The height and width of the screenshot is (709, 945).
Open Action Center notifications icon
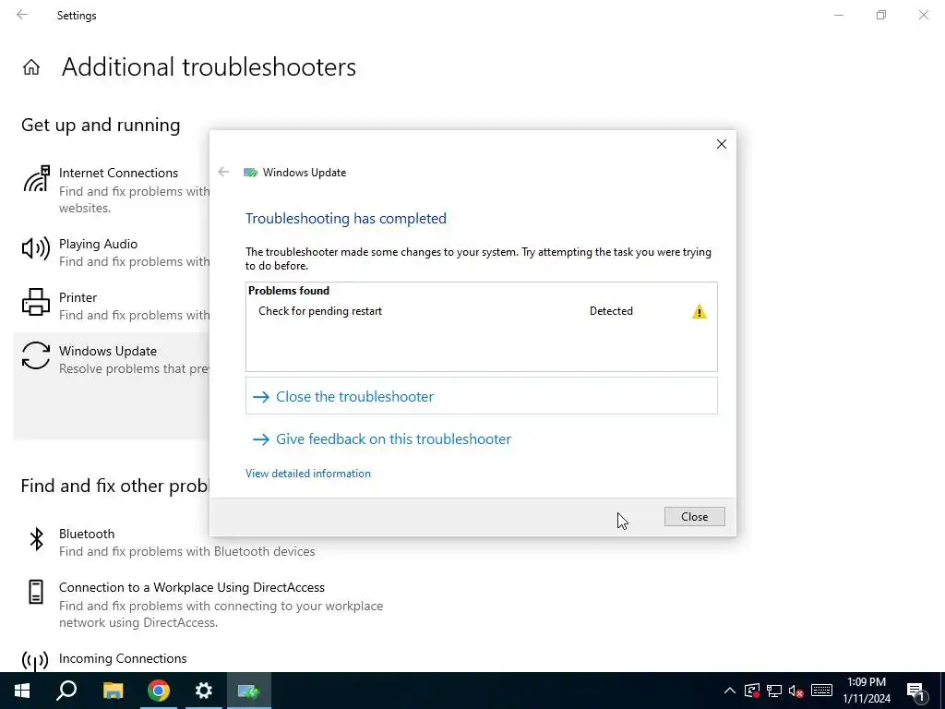916,692
